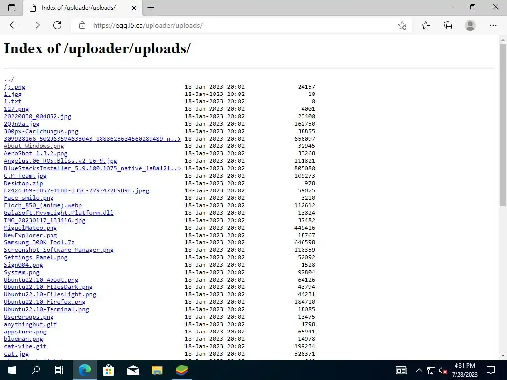This screenshot has height=380, width=507.
Task: Open taskbar Search magnifier
Action: 36,370
